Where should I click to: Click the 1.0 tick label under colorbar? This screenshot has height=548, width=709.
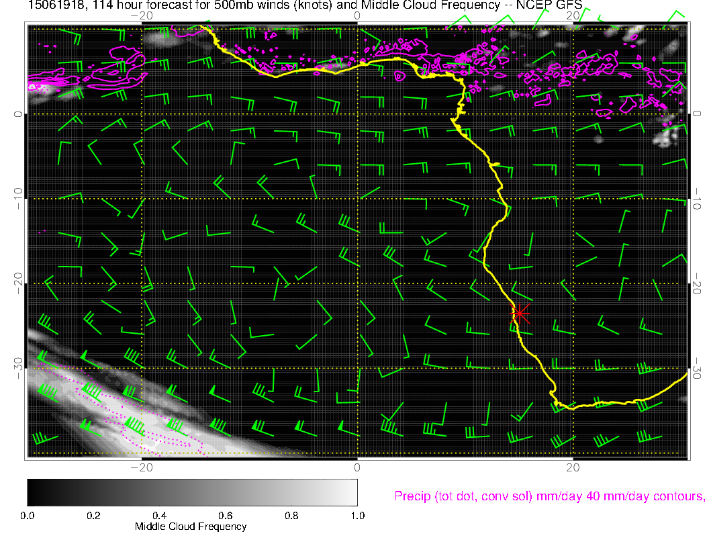point(357,516)
